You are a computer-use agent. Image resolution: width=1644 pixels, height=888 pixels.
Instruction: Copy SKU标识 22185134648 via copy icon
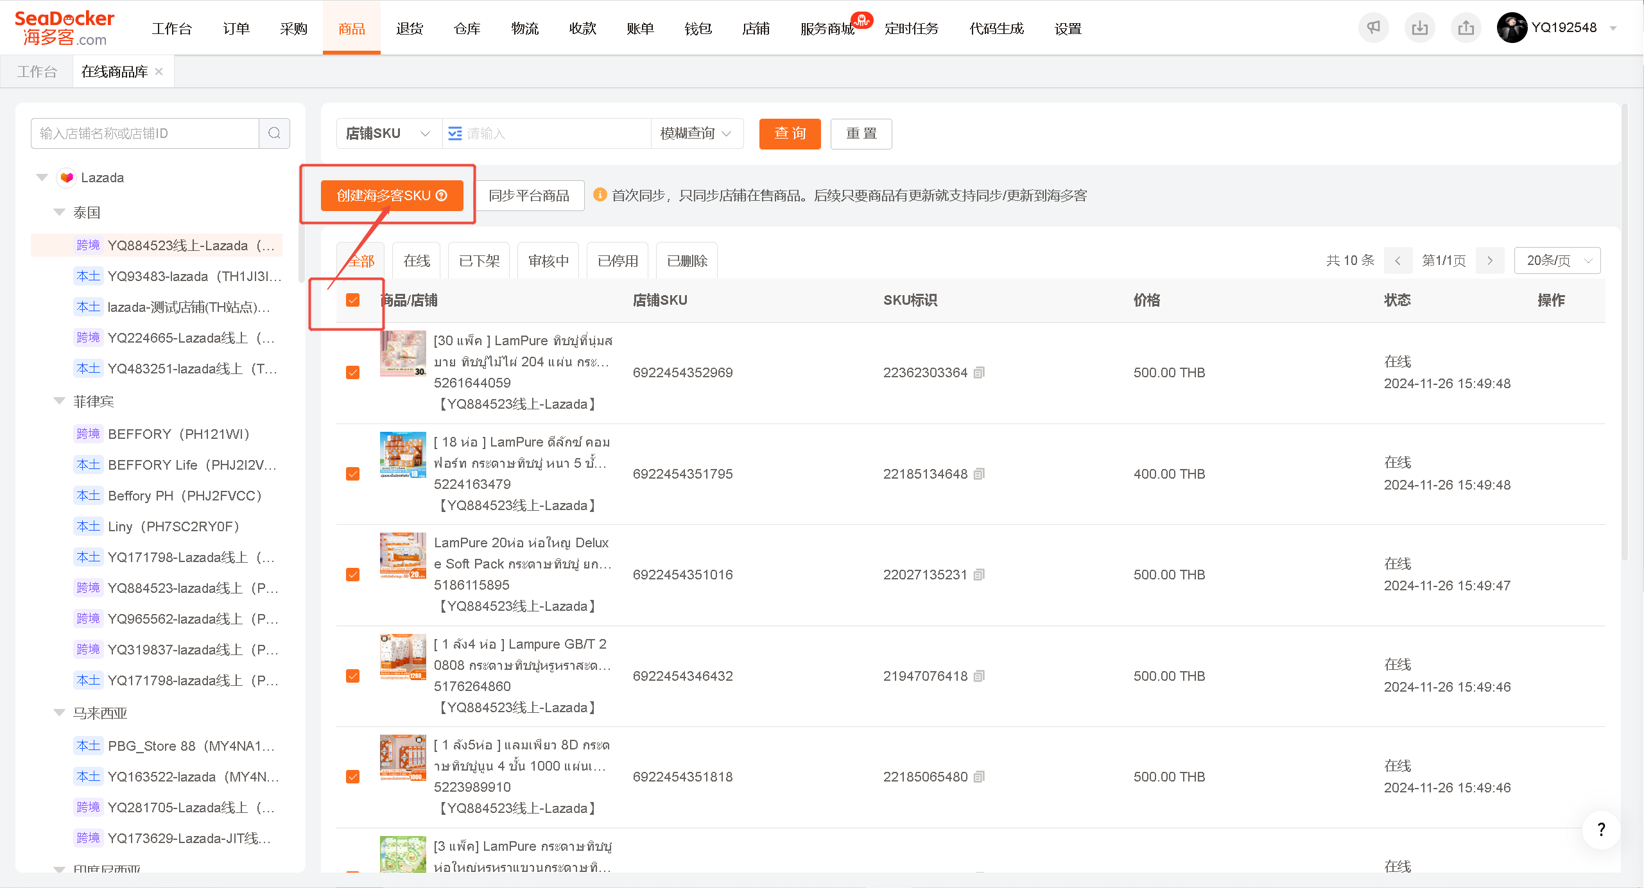coord(979,474)
